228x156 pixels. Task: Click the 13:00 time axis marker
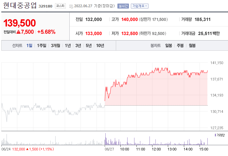click(x=172, y=149)
